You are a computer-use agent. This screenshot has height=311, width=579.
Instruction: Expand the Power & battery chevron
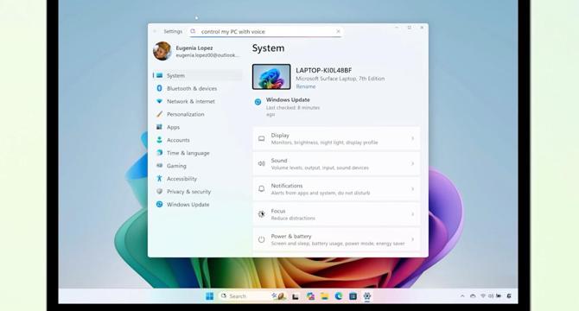tap(413, 239)
